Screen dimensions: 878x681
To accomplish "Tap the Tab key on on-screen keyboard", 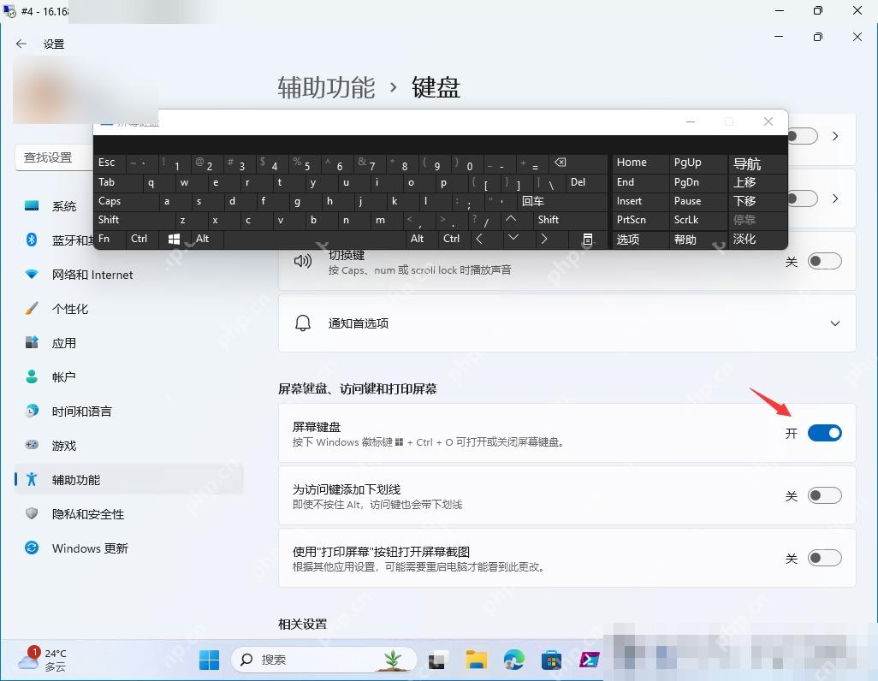I will (117, 182).
